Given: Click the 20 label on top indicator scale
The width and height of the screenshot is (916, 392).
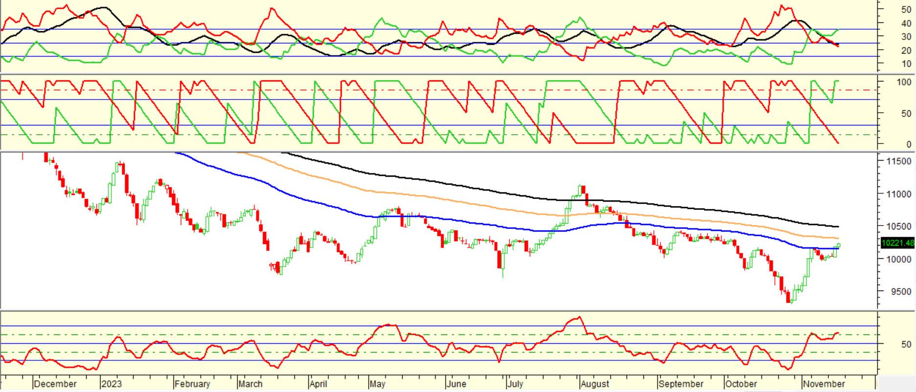Looking at the screenshot, I should point(905,50).
